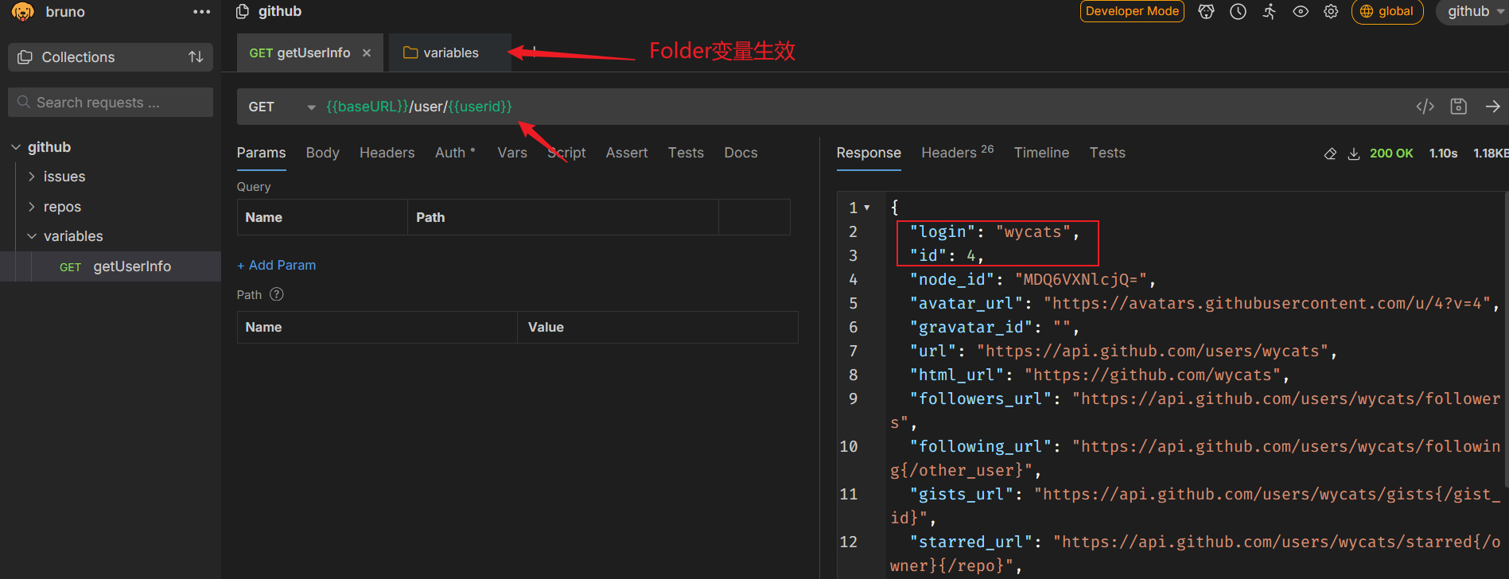
Task: Open the request Headers tab
Action: pos(387,153)
